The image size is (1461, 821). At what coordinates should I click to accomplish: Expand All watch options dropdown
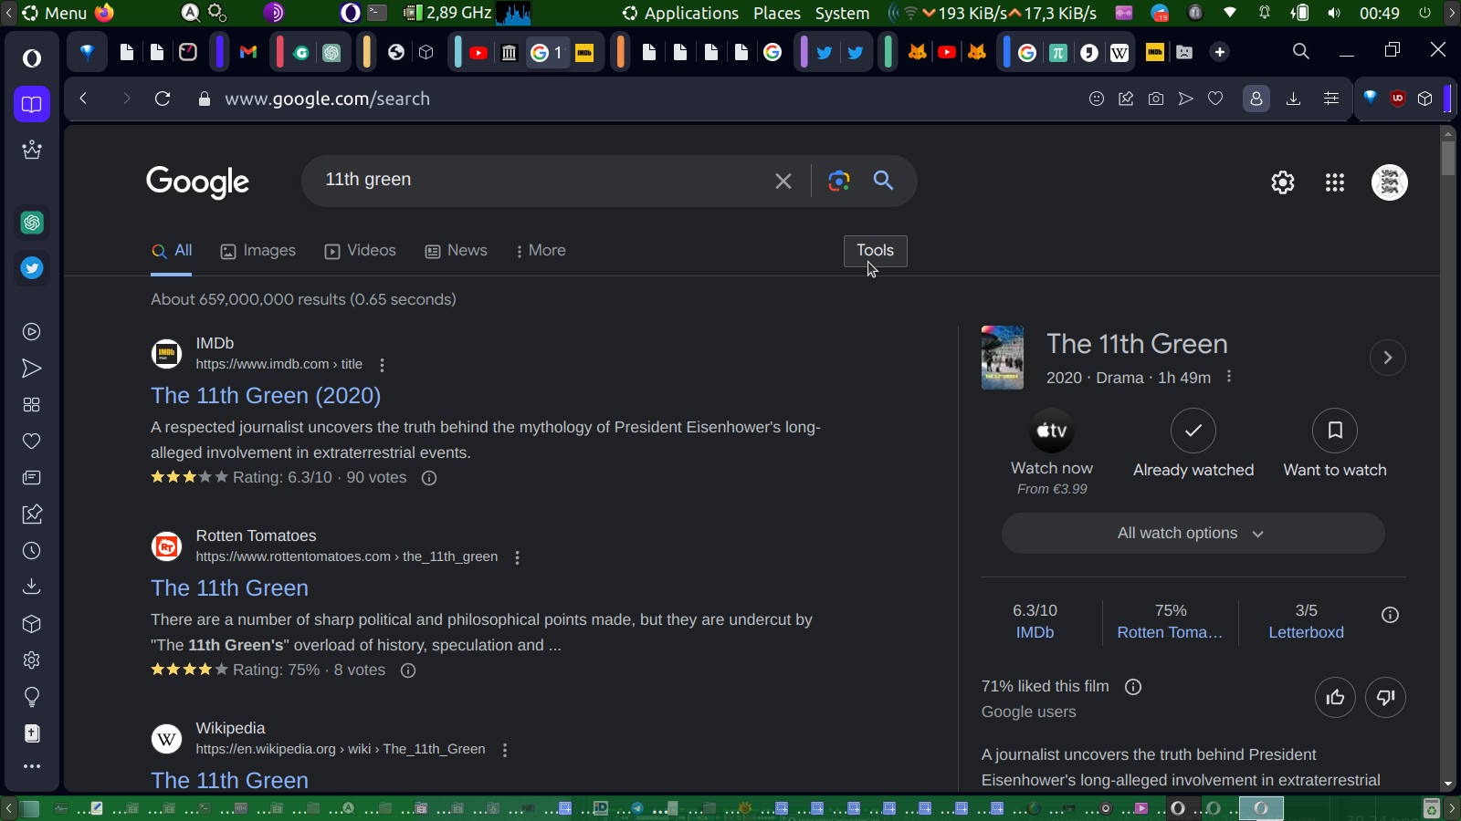1193,533
